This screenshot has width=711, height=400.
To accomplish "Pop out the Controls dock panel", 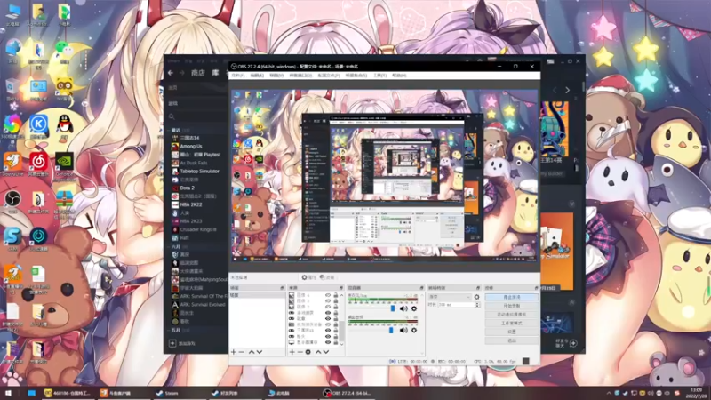I will [537, 288].
